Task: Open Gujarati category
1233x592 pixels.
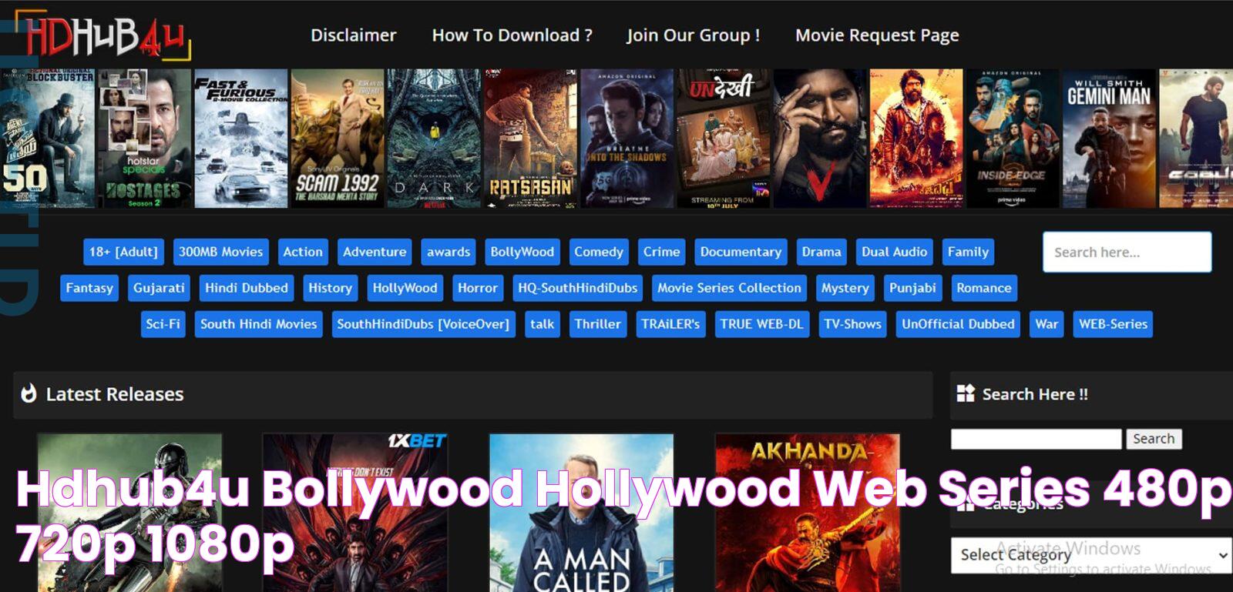Action: coord(159,288)
